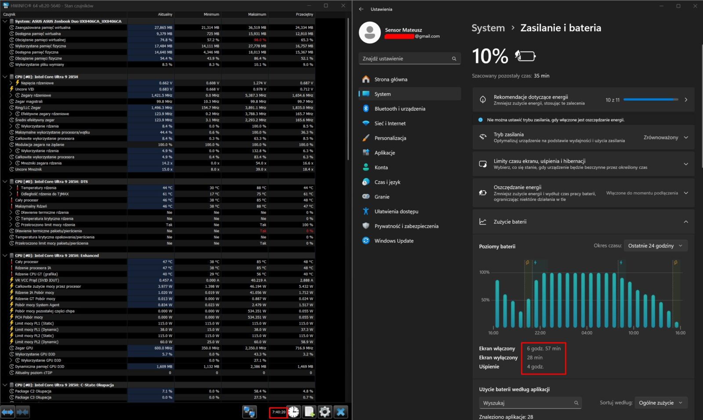The image size is (703, 420).
Task: Click the Znajdź ustawienie search field
Action: (x=405, y=58)
